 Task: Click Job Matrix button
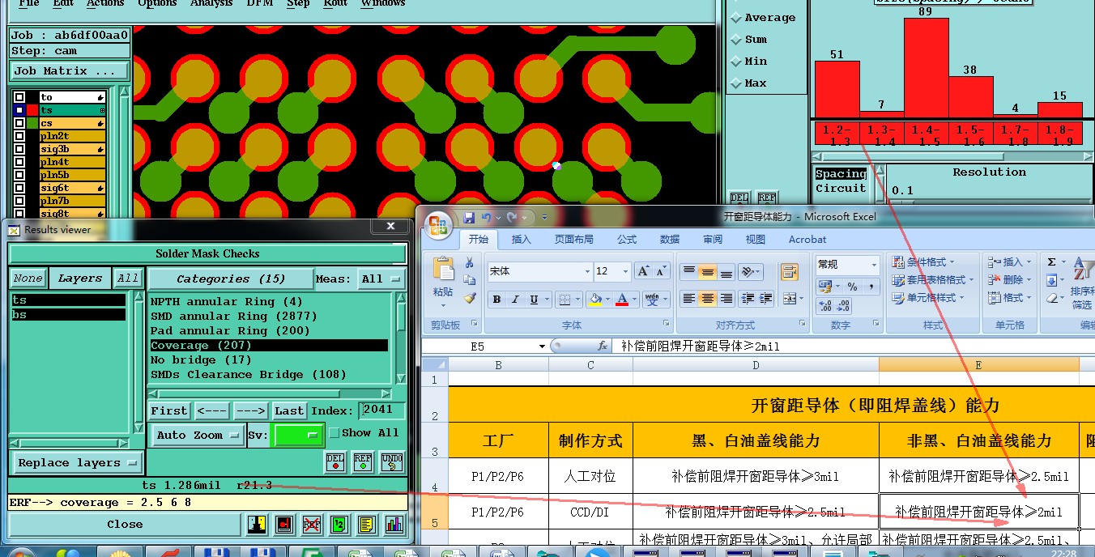click(69, 71)
